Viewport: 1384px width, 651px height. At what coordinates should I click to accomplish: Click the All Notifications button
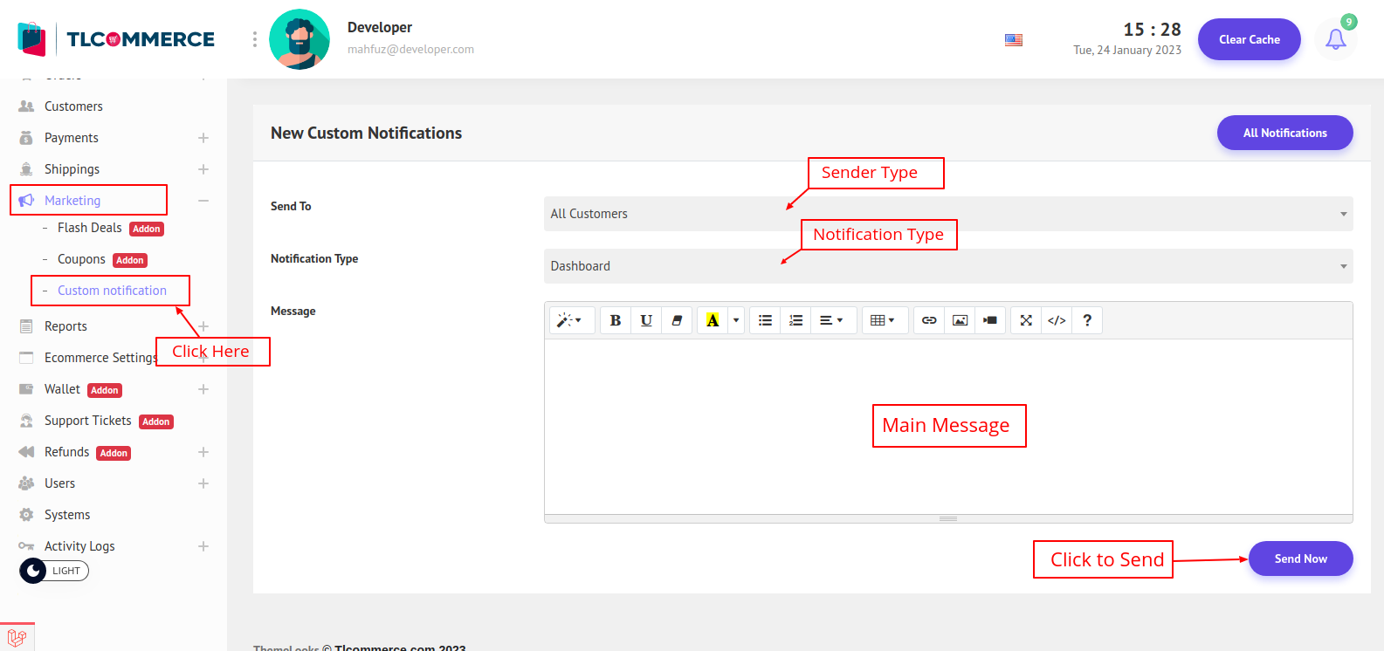click(1284, 133)
